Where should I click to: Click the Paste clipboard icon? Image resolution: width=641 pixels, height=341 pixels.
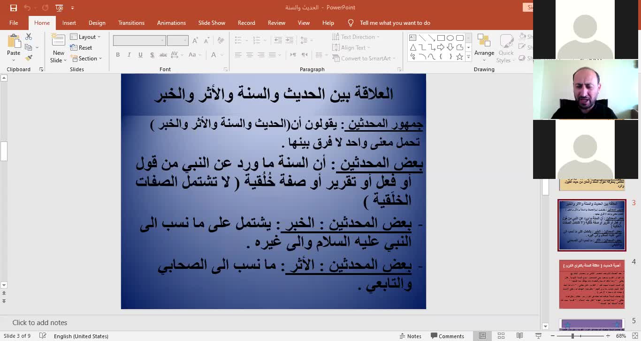(x=14, y=41)
